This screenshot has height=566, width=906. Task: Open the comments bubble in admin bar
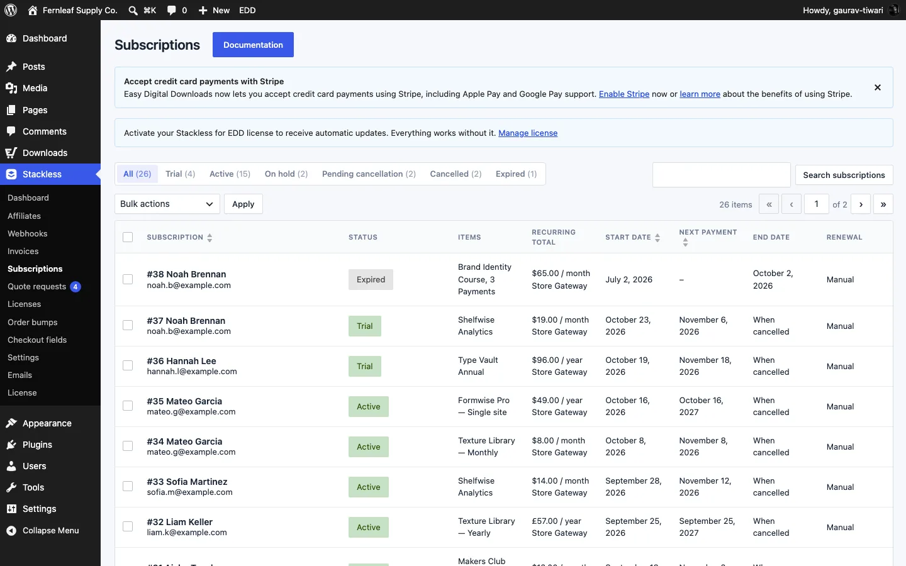click(x=172, y=10)
